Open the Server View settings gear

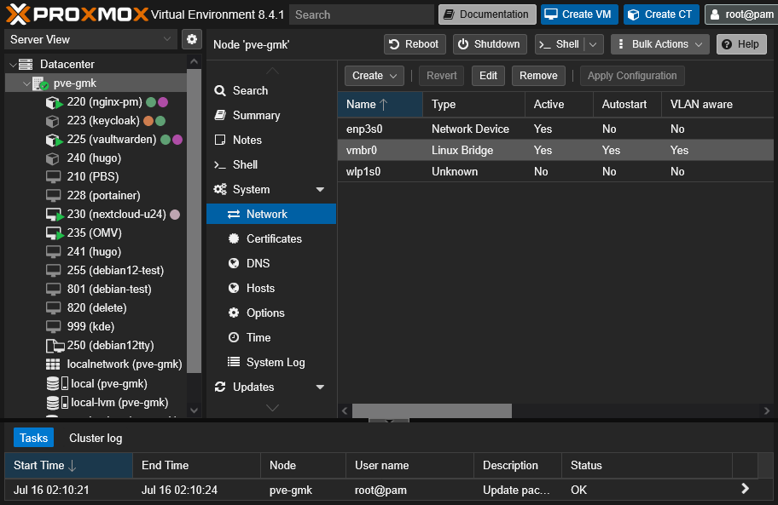(192, 39)
